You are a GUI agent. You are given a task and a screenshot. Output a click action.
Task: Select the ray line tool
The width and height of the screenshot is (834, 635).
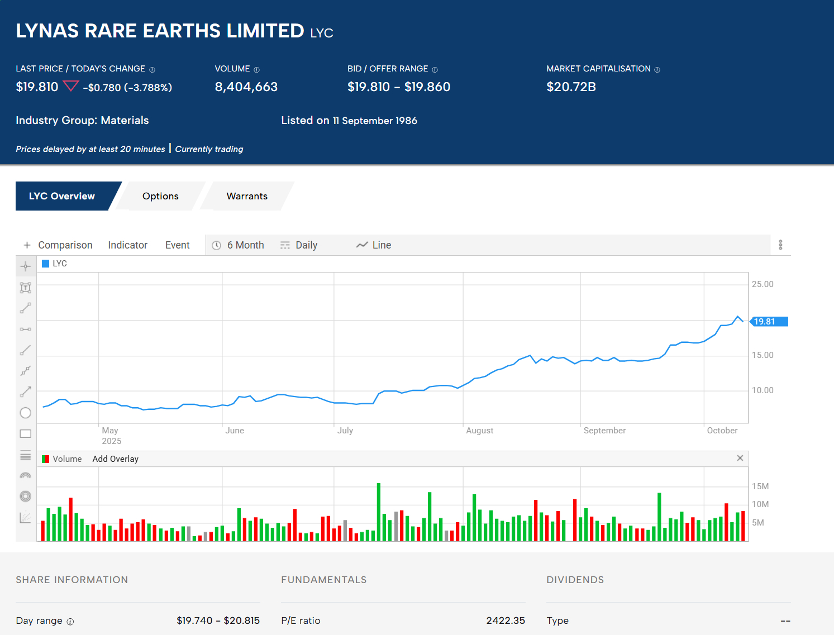[x=26, y=350]
